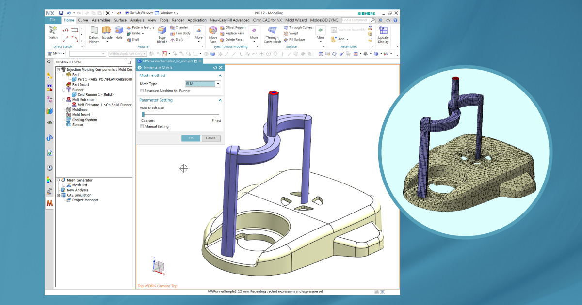Viewport: 582px width, 305px height.
Task: Select the Edge Blend tool
Action: [x=162, y=30]
